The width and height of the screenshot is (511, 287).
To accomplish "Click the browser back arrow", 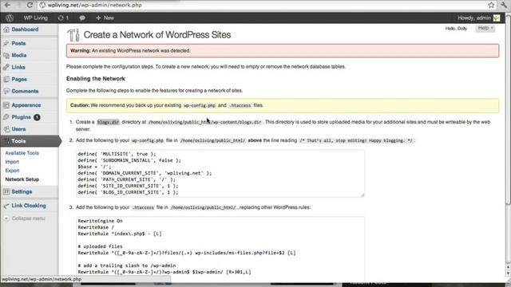I will (x=7, y=5).
